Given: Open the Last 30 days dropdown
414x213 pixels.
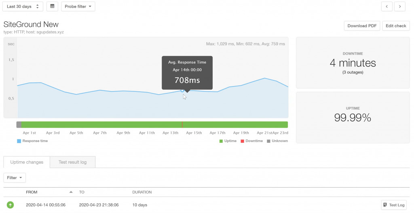Looking at the screenshot, I should point(23,6).
